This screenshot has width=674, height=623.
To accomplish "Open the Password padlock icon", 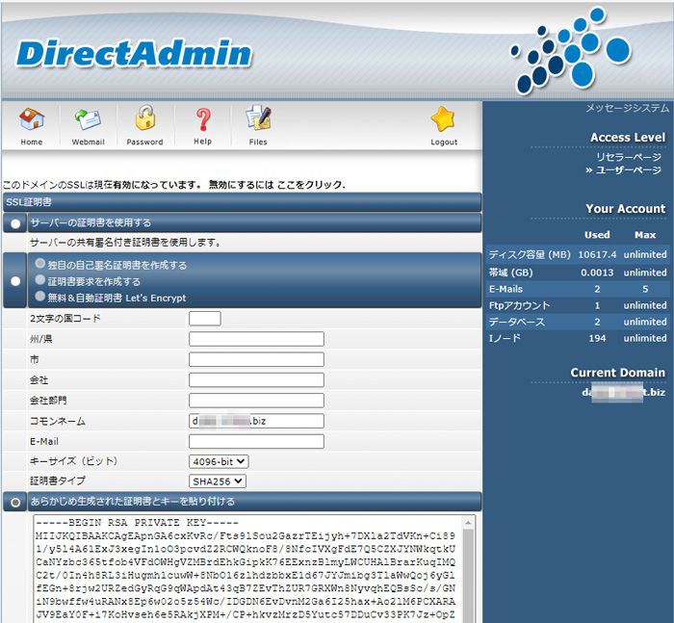I will point(145,117).
